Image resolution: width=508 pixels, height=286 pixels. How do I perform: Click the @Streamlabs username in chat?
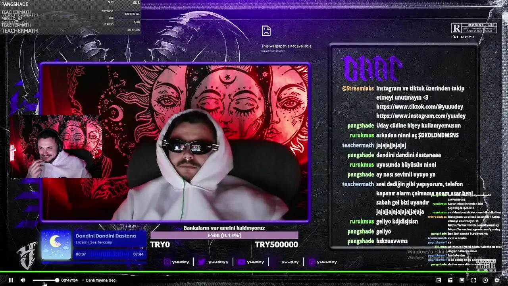pyautogui.click(x=358, y=89)
